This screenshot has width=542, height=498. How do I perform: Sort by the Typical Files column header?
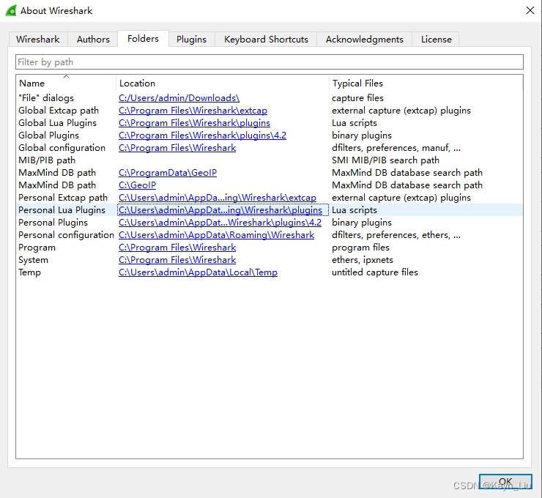coord(426,83)
